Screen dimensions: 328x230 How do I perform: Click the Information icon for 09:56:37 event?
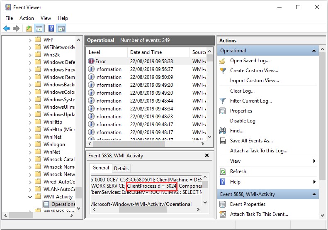pyautogui.click(x=91, y=69)
